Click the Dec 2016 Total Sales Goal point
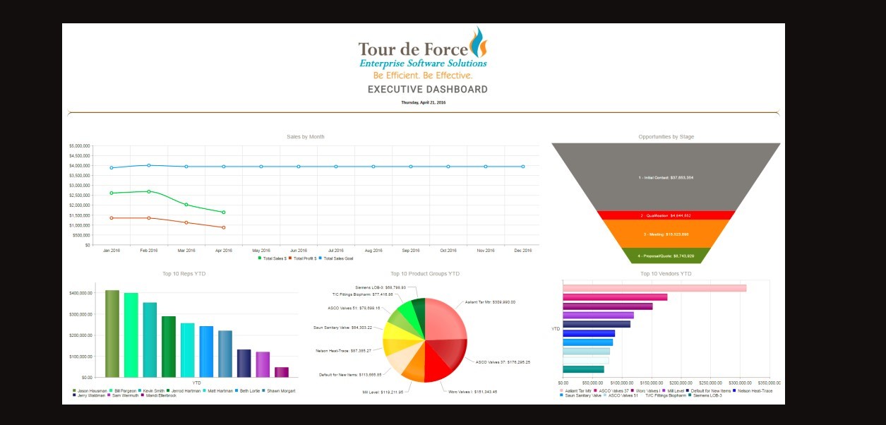 pyautogui.click(x=523, y=167)
